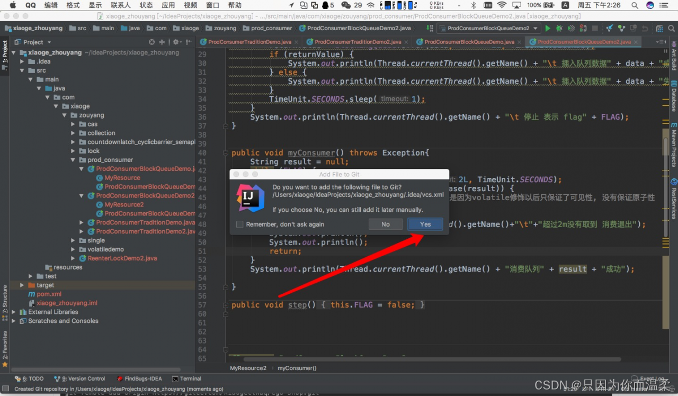Open the 编辑 menu in menu bar
This screenshot has width=678, height=396.
pyautogui.click(x=51, y=5)
